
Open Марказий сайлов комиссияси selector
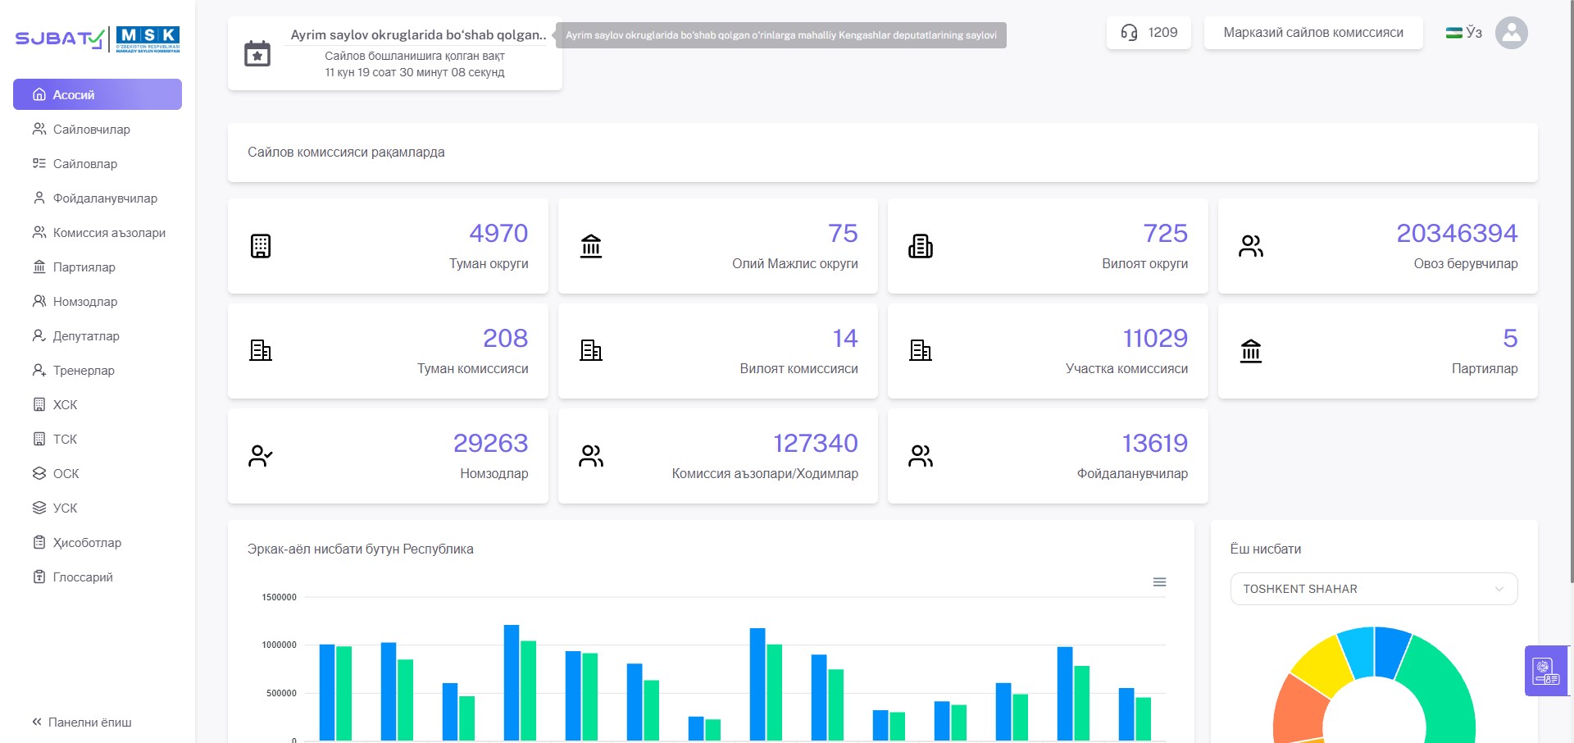1313,33
